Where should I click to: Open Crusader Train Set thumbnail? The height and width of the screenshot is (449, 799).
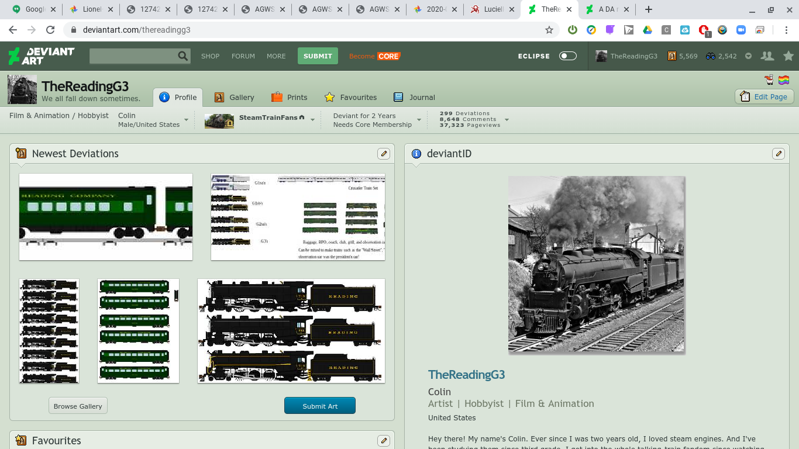click(x=298, y=217)
